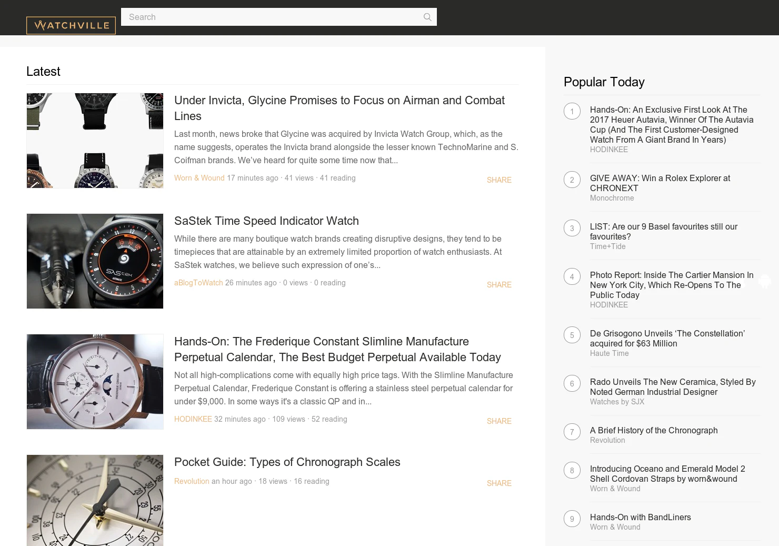This screenshot has height=546, width=779.
Task: Click rank number 7 circle
Action: (572, 432)
